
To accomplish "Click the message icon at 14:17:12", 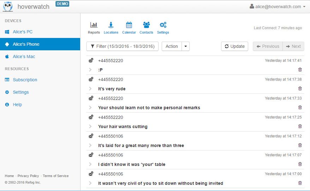I will [x=91, y=136].
